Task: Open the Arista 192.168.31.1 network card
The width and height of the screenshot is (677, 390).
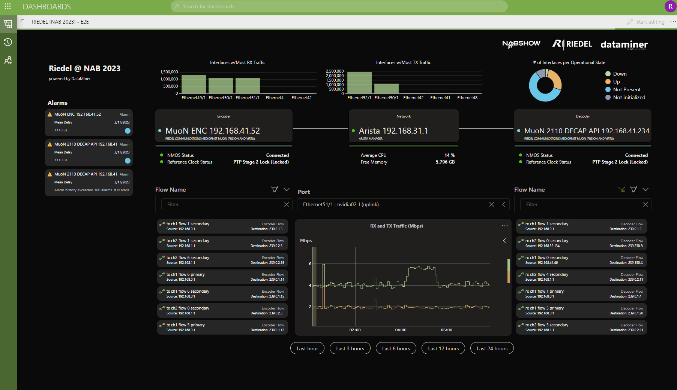Action: [x=404, y=126]
